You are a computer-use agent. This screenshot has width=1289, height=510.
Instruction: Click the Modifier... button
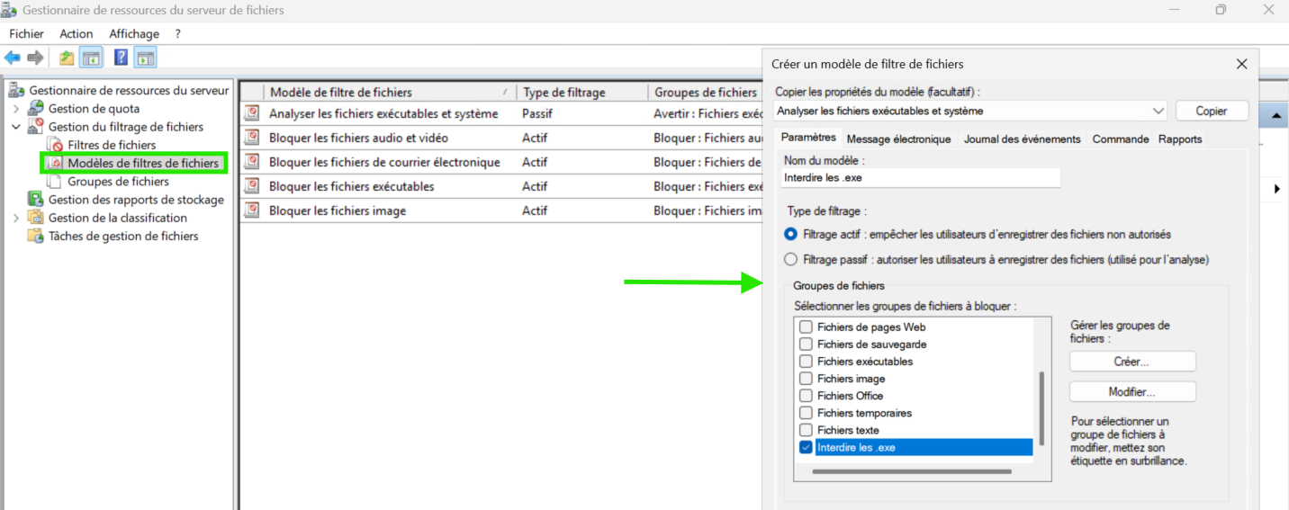pyautogui.click(x=1131, y=392)
